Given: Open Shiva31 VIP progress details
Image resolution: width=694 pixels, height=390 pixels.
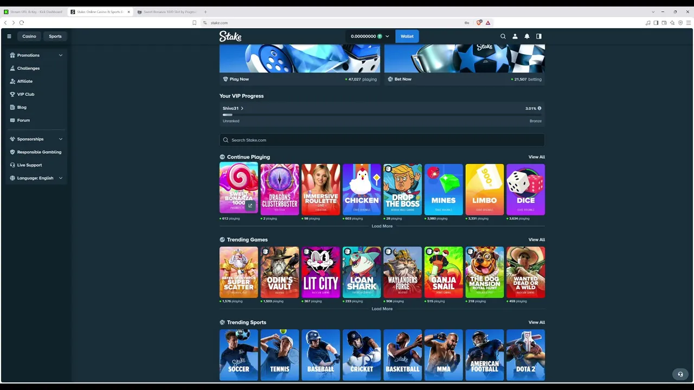Looking at the screenshot, I should [233, 108].
